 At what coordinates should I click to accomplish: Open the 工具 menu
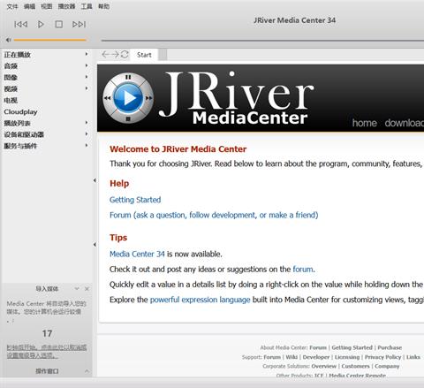(87, 6)
